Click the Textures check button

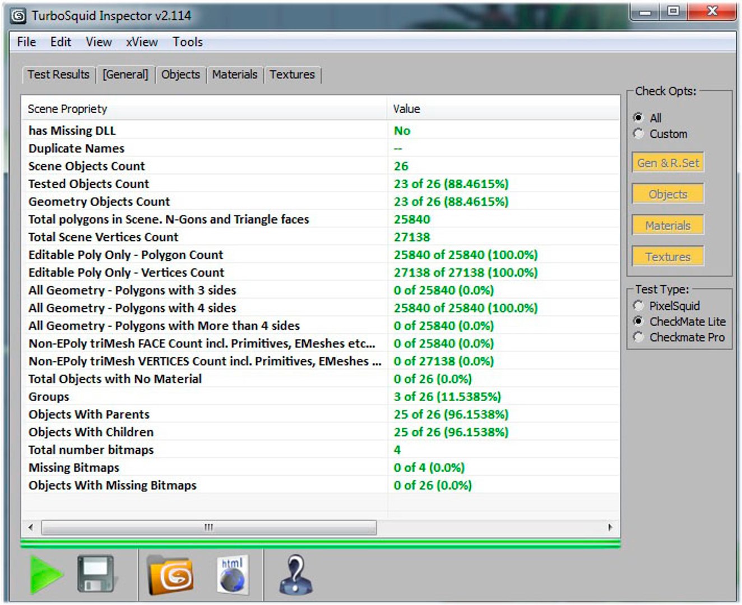click(x=668, y=257)
